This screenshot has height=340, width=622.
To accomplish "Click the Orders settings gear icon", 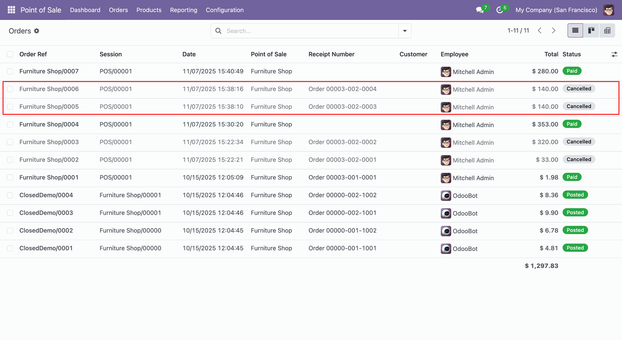I will (37, 31).
